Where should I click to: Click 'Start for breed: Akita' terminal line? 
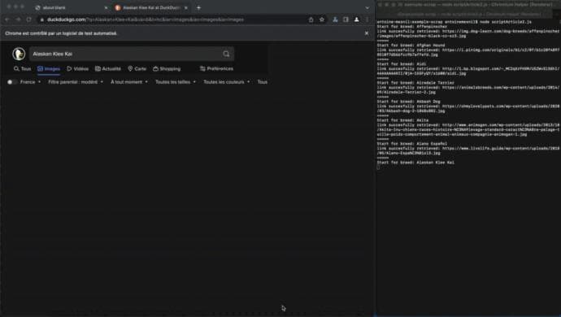[x=402, y=120]
